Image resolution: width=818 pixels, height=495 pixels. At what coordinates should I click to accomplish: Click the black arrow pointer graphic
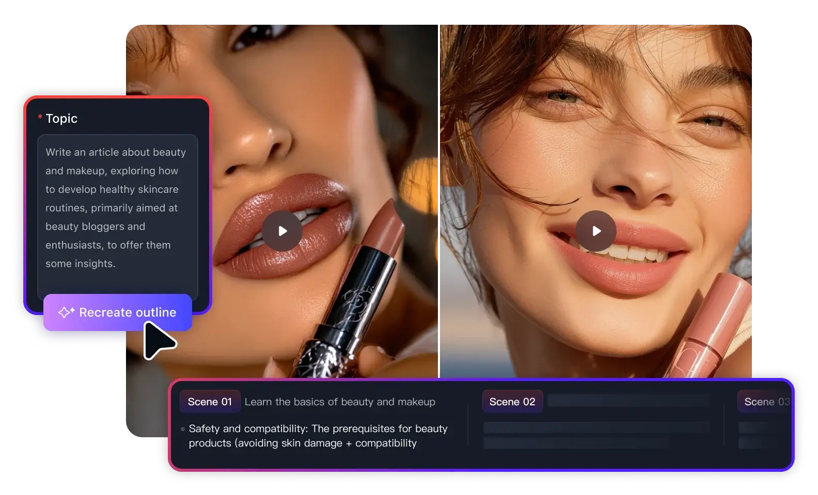pos(158,340)
